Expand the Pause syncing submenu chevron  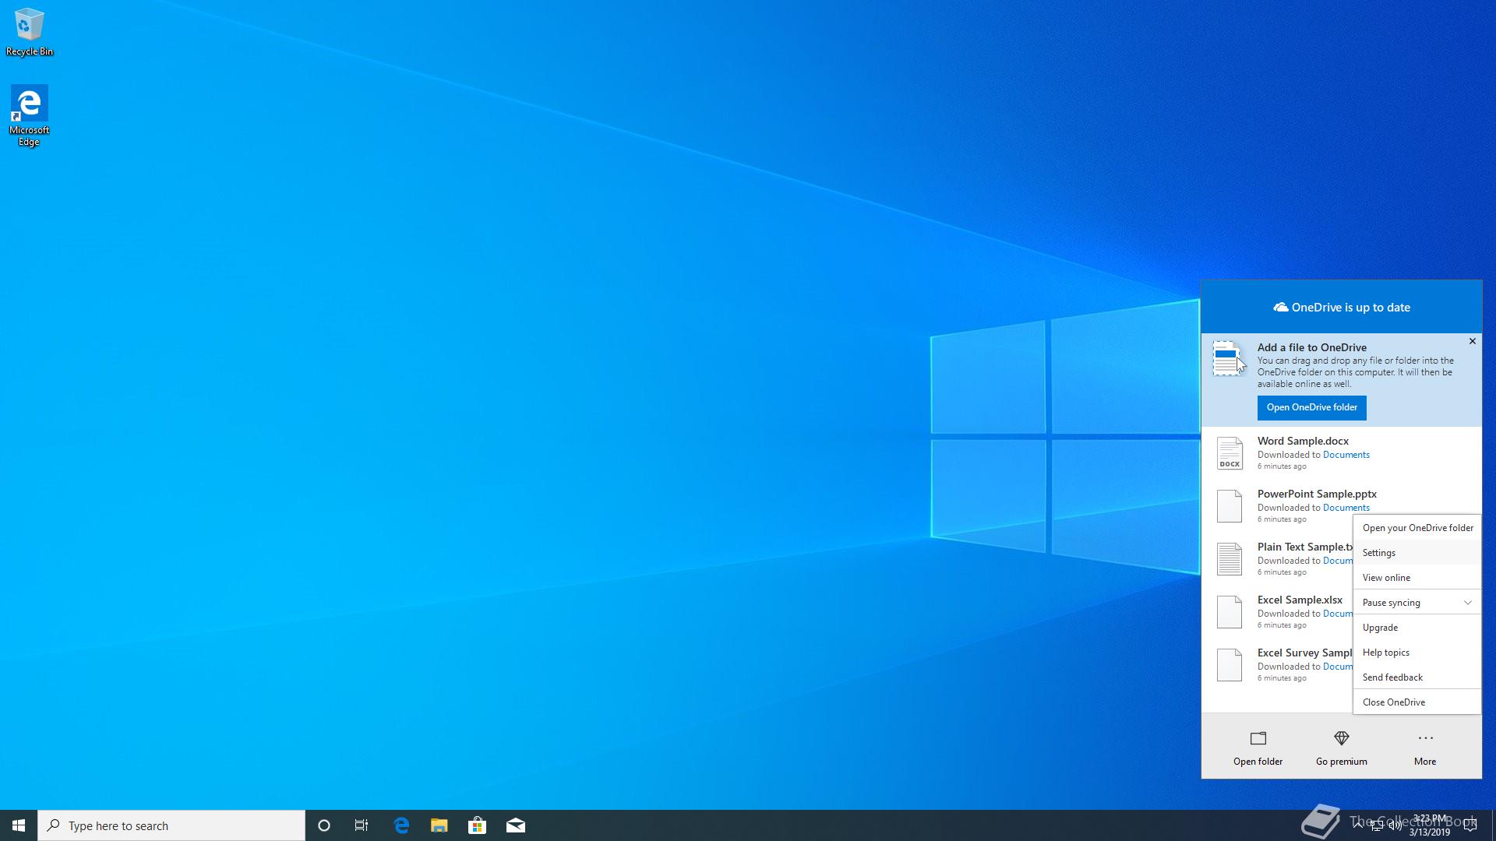click(x=1467, y=603)
